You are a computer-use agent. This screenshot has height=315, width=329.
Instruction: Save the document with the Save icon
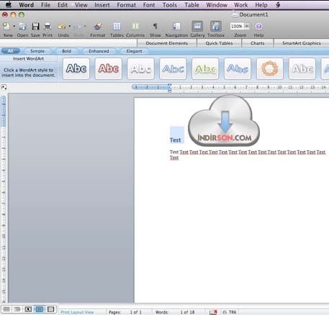(35, 27)
